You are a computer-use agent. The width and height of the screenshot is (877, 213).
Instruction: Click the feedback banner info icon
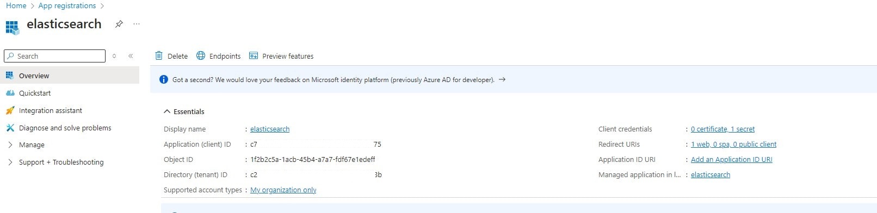click(163, 79)
